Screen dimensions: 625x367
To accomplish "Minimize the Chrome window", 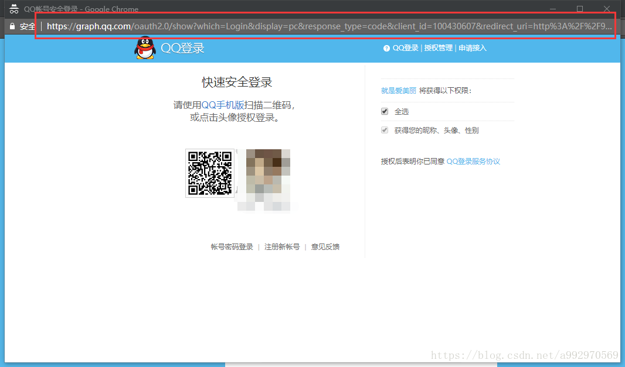I will (x=553, y=9).
